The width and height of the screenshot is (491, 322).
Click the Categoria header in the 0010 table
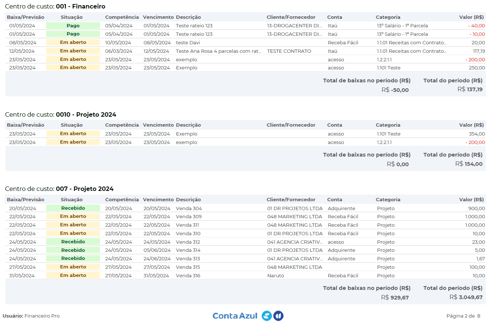coord(388,125)
